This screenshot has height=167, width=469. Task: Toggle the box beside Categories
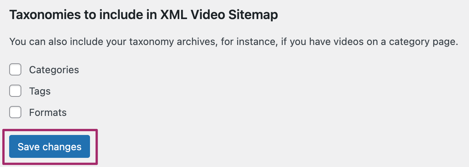tap(15, 70)
